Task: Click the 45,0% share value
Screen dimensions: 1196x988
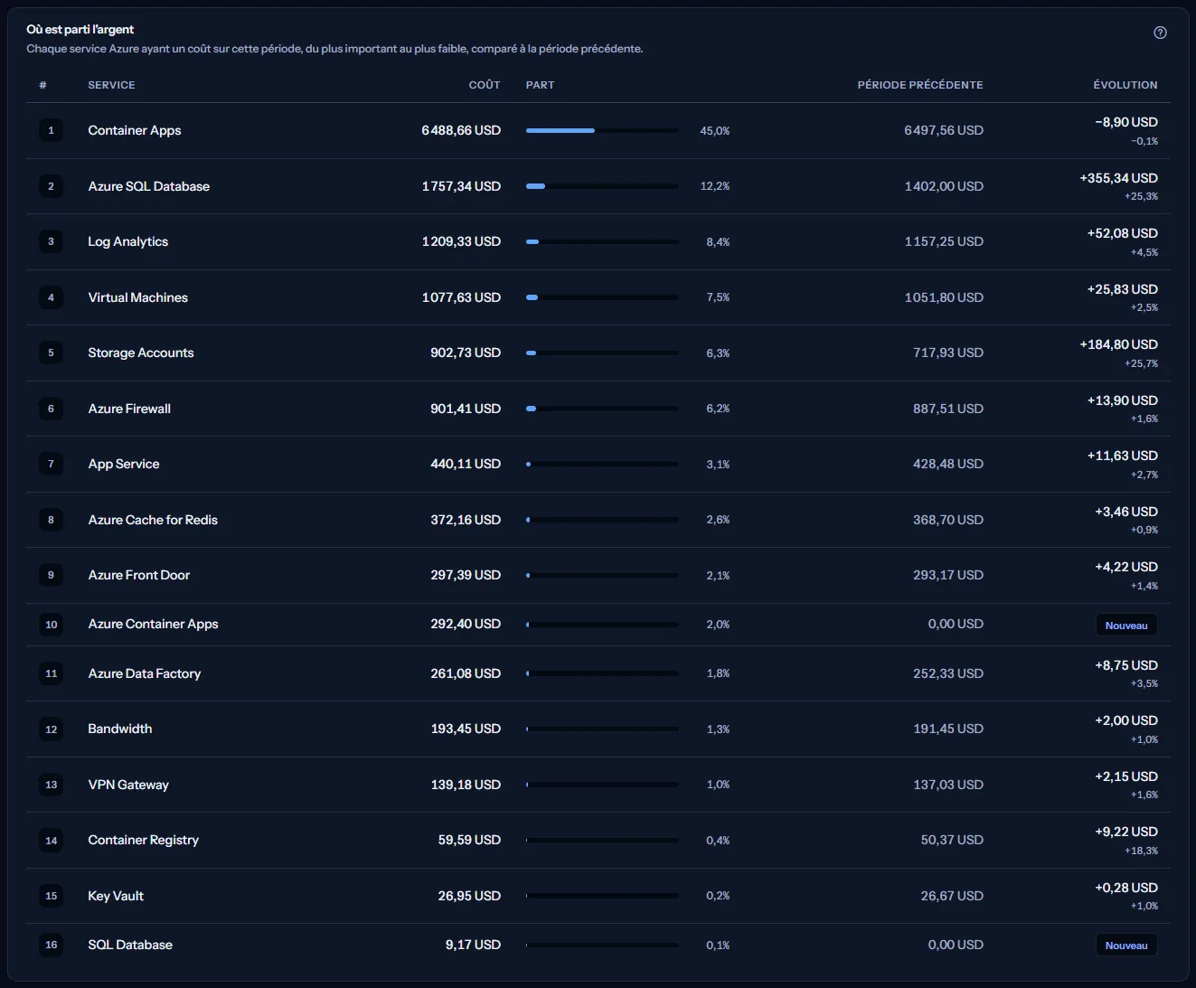Action: (714, 131)
